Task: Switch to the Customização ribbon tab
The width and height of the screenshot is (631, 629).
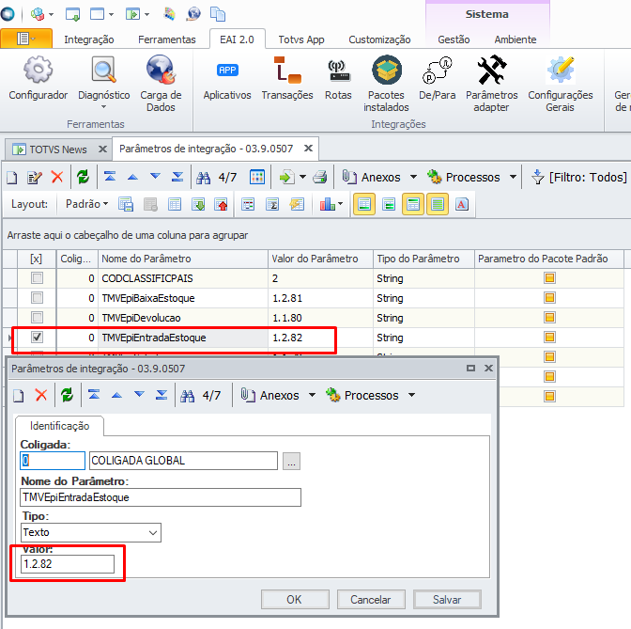Action: point(379,39)
